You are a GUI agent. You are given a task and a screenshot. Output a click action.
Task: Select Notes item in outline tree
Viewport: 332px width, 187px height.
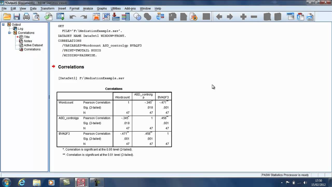(28, 41)
